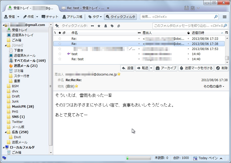Viewport: 231px width, 163px height.
Task: Click the attachment paperclip filter icon
Action: pyautogui.click(x=118, y=25)
